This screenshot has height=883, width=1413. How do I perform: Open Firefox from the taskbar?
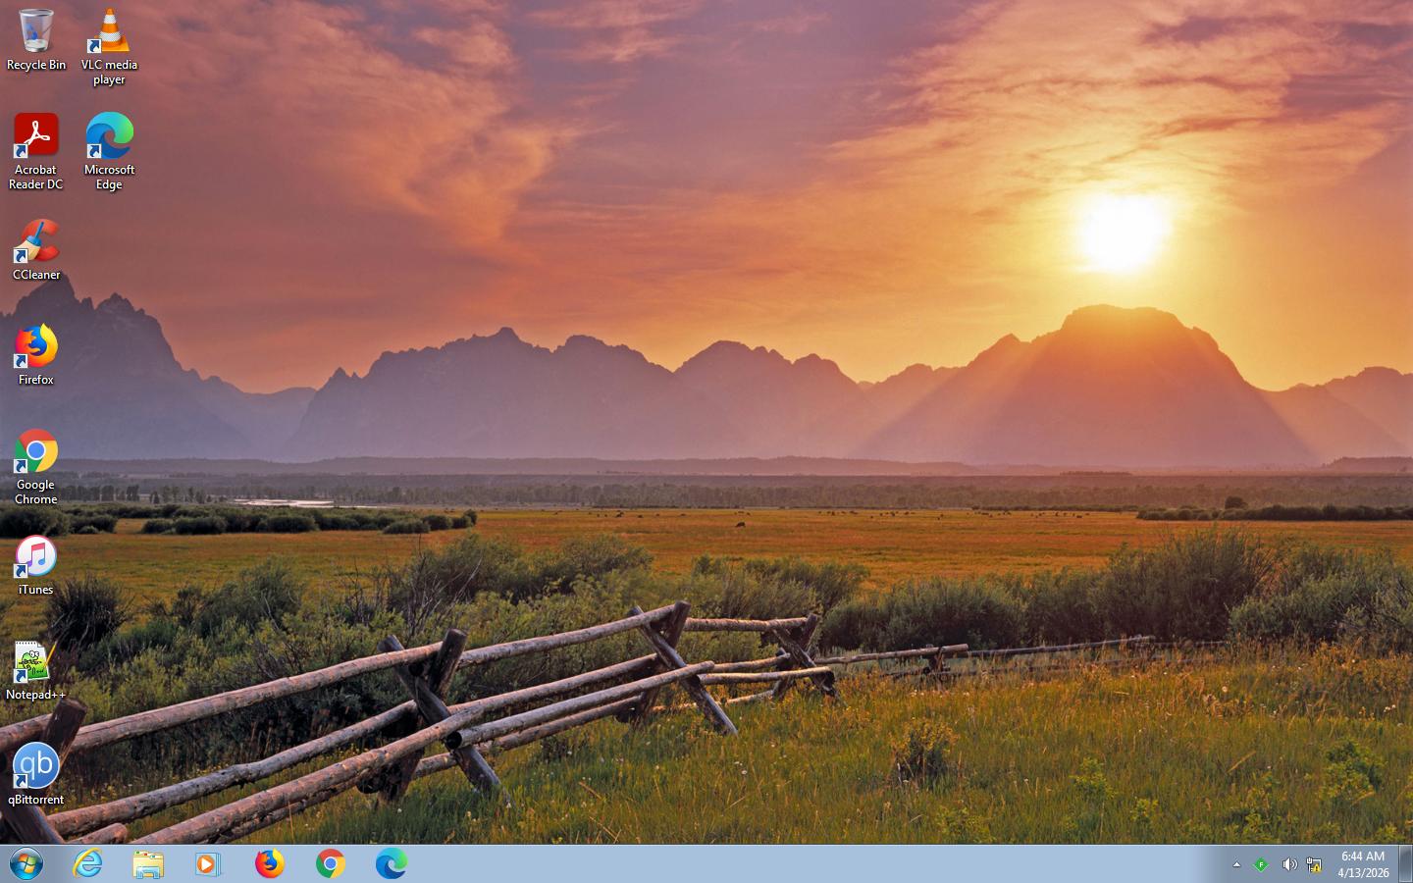click(269, 864)
